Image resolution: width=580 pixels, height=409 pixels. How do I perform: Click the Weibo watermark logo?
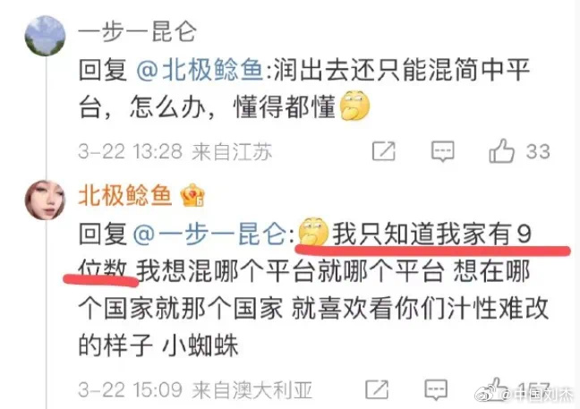pos(487,395)
